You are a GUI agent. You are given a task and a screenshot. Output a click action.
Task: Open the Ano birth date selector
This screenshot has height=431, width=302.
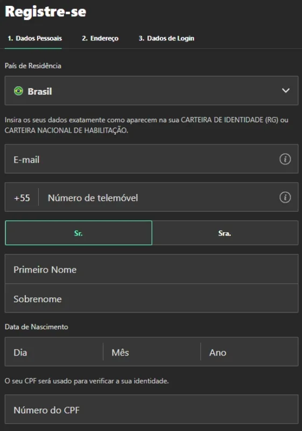250,352
